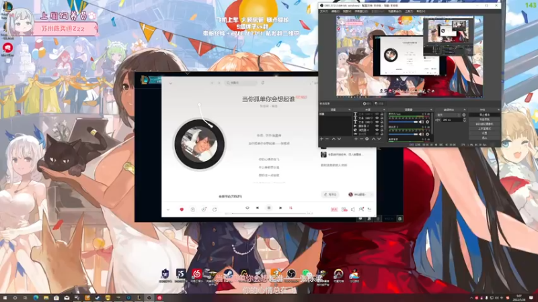Click the share icon in player bar
The height and width of the screenshot is (302, 538).
coord(215,209)
